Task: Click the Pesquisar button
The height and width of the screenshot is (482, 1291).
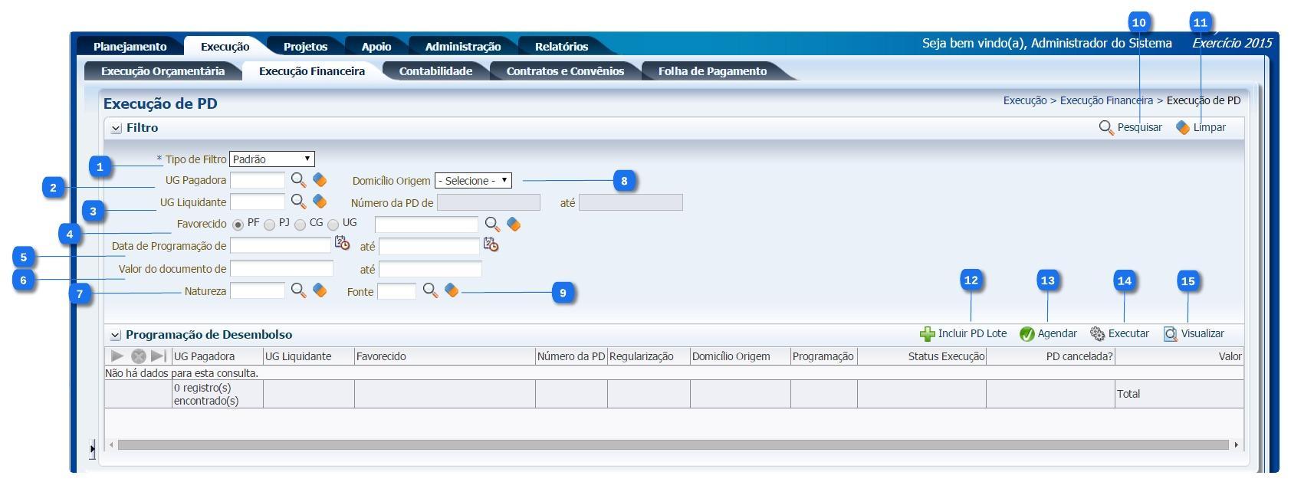Action: tap(1131, 128)
